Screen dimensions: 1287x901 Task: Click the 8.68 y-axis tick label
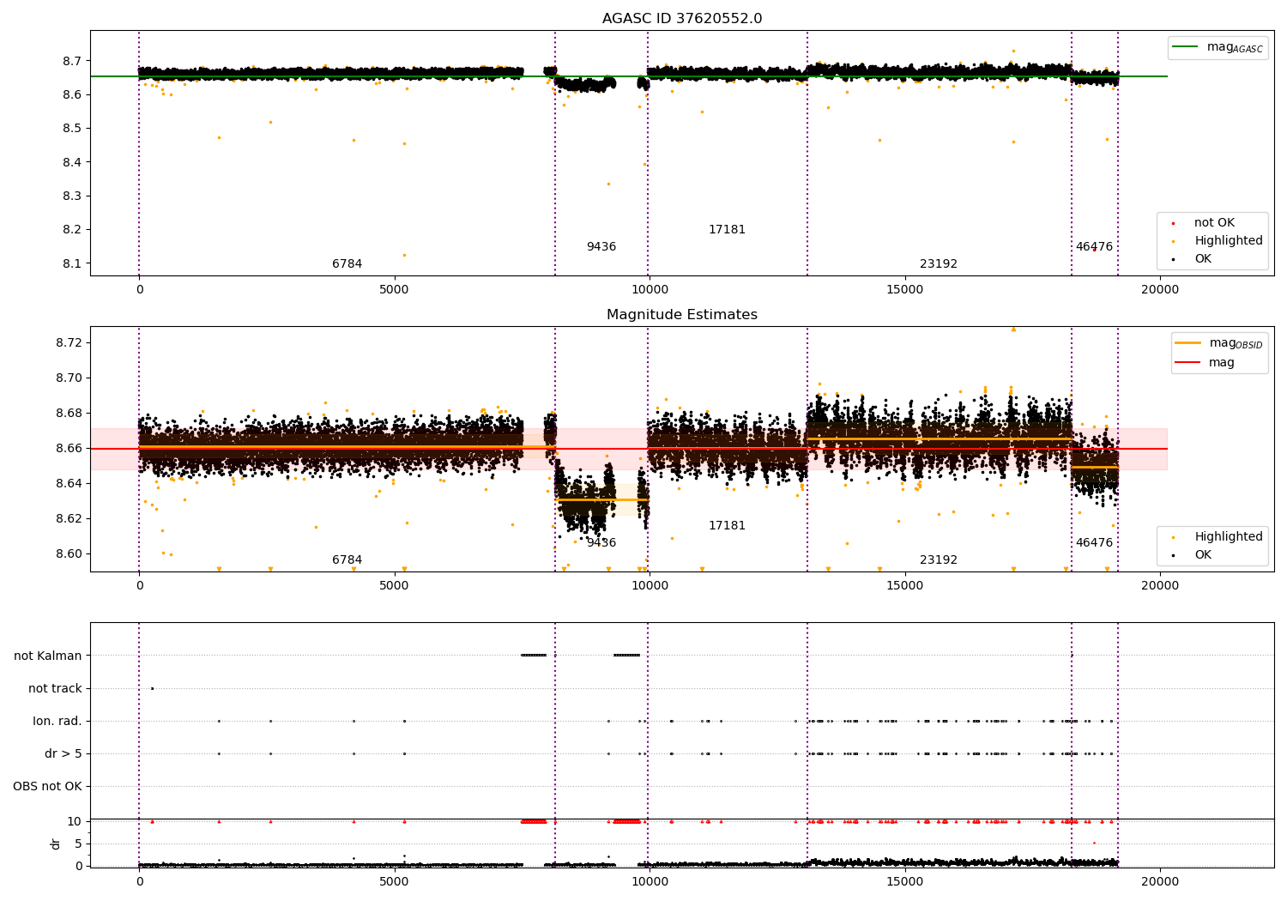68,414
